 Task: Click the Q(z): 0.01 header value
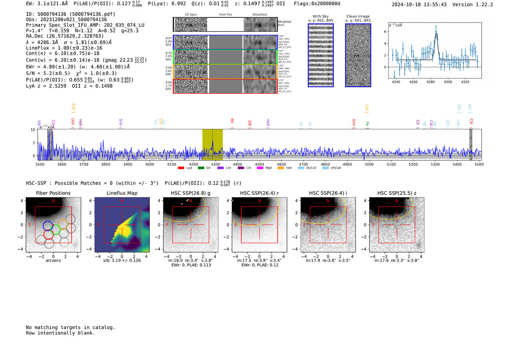coord(210,4)
